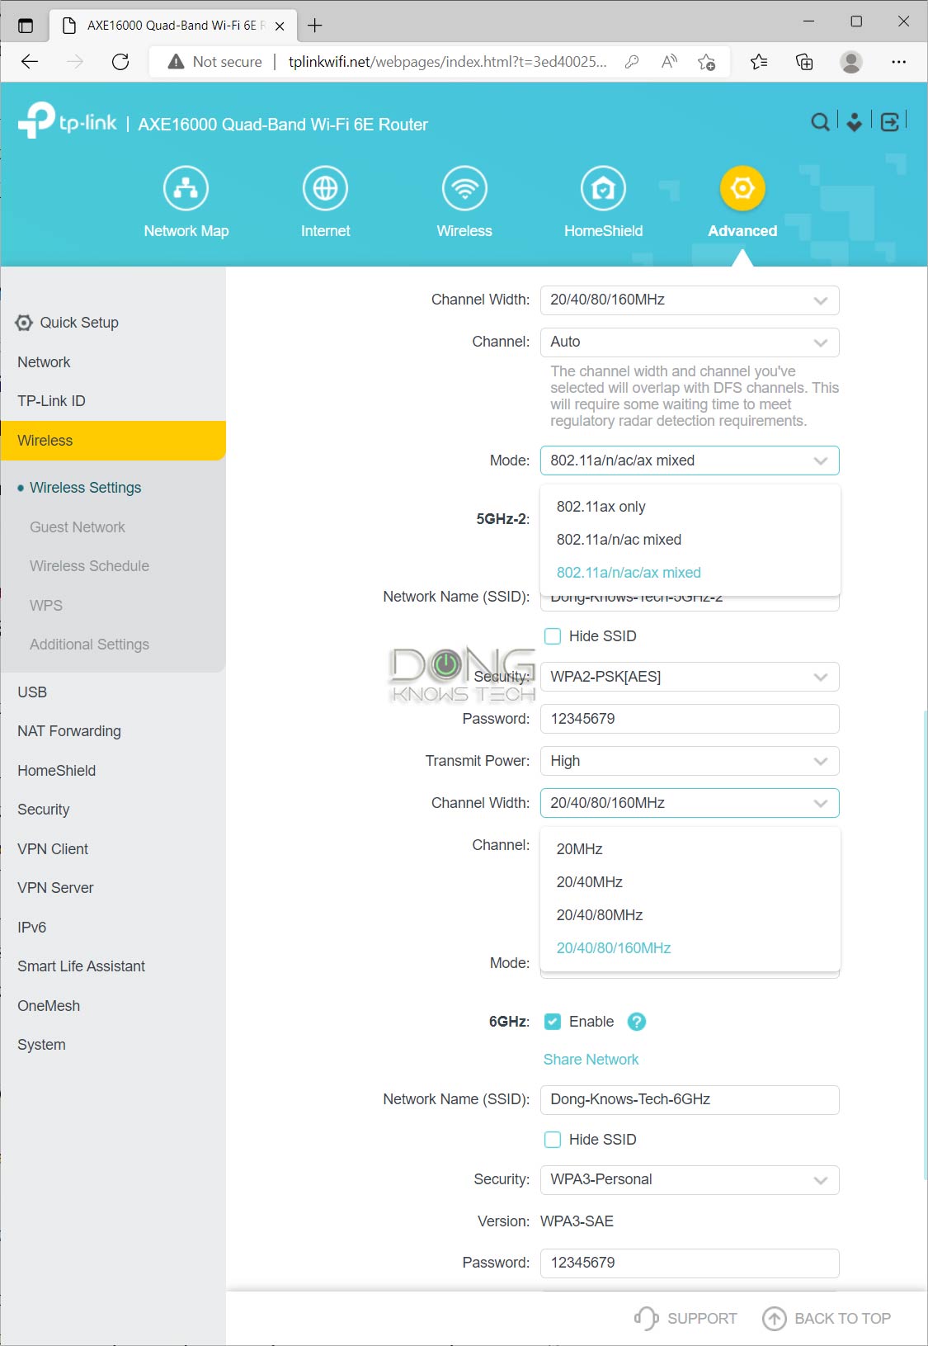This screenshot has height=1346, width=928.
Task: Click the SUPPORT headset icon
Action: click(646, 1318)
